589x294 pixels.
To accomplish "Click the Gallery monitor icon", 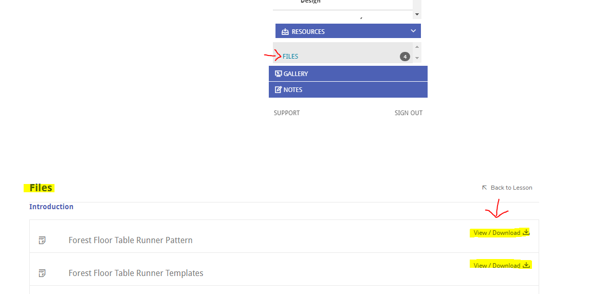I will [x=279, y=73].
